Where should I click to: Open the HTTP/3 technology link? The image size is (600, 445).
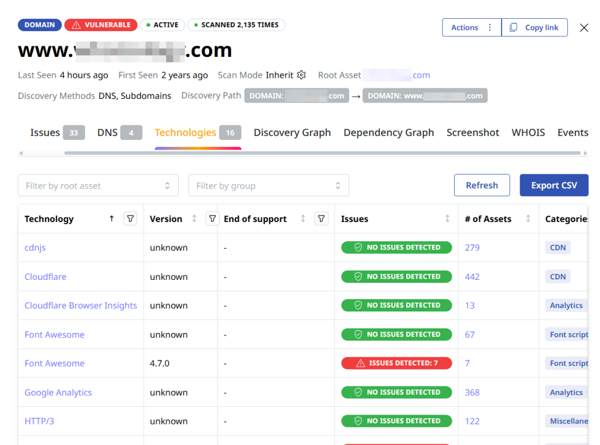(39, 422)
